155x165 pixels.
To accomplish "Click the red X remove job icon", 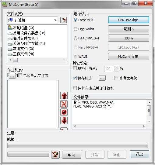I will 64,104.
